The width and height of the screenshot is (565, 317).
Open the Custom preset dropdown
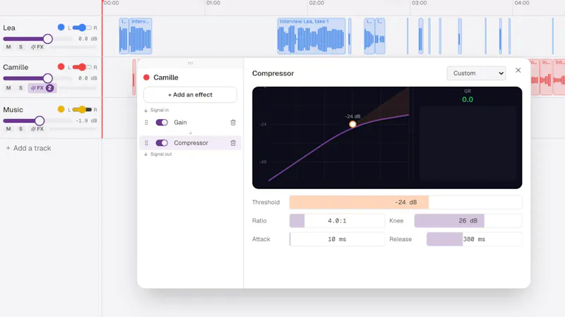click(476, 73)
